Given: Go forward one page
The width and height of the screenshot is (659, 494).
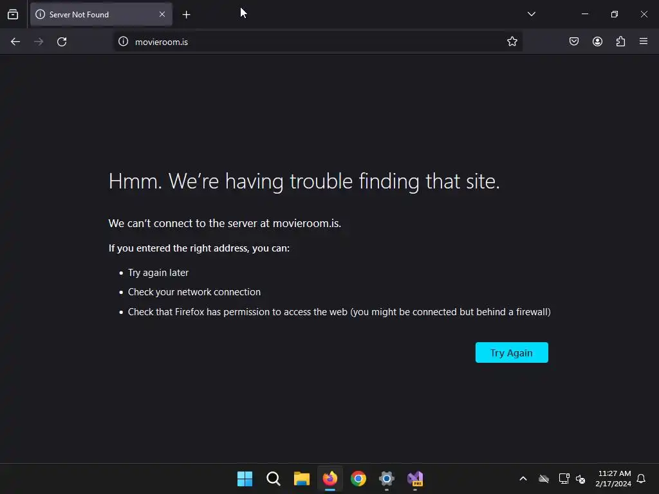Looking at the screenshot, I should (39, 42).
